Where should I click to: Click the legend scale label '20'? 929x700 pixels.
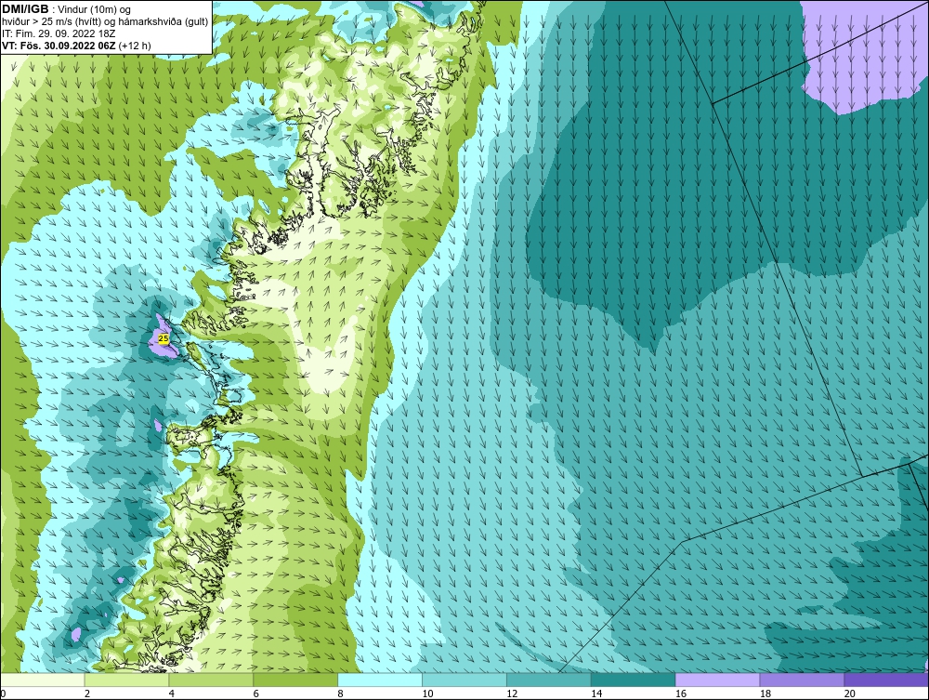point(850,693)
